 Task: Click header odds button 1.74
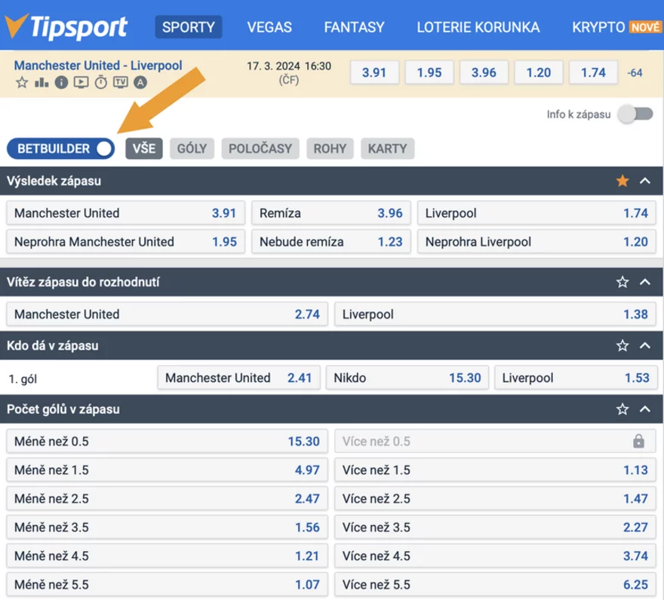tap(593, 72)
